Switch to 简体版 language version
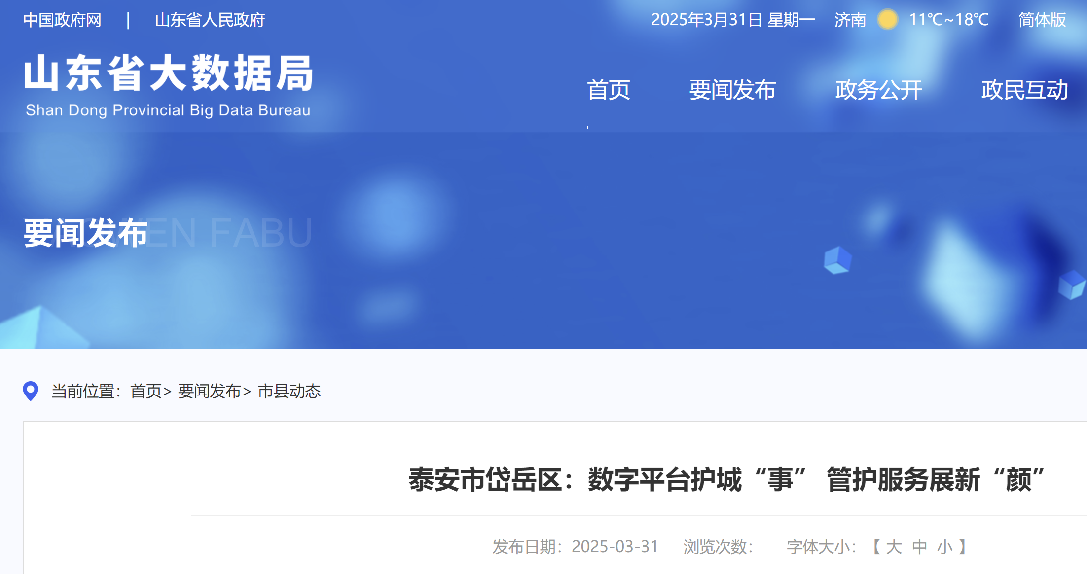 coord(1042,20)
